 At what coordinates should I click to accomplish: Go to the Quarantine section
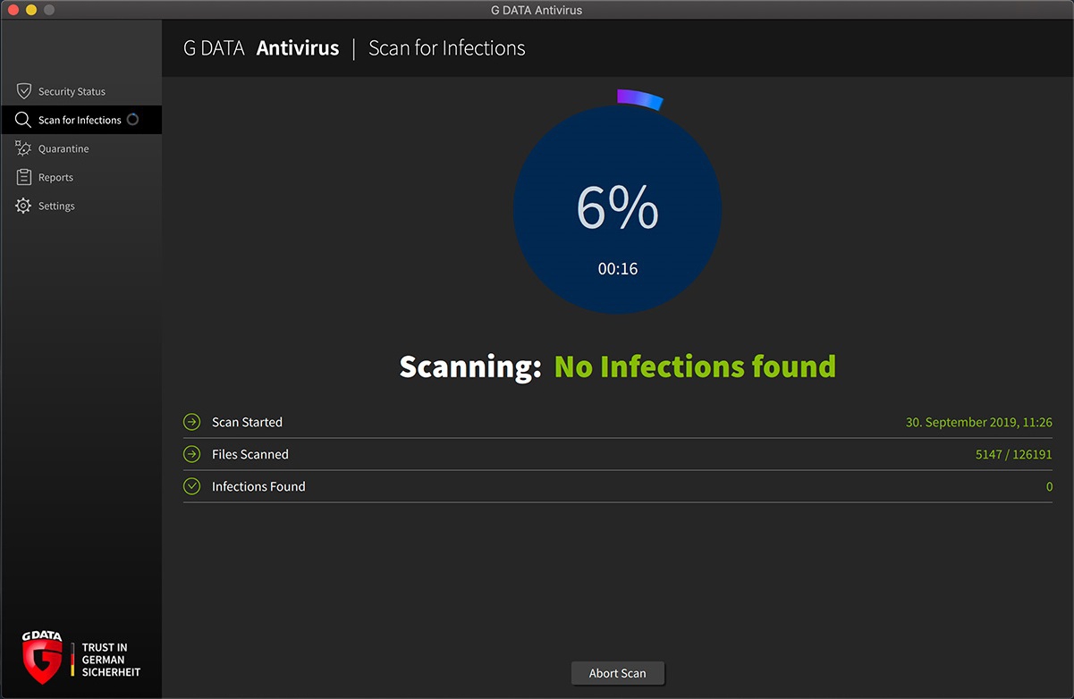(x=63, y=148)
